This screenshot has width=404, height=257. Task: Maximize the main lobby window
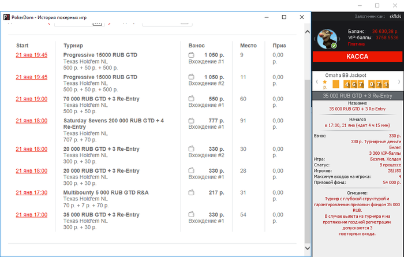pos(377,5)
